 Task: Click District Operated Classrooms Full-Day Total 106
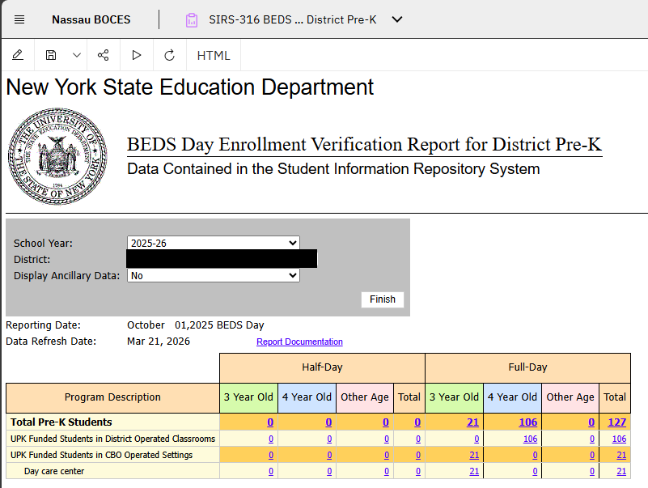click(619, 439)
